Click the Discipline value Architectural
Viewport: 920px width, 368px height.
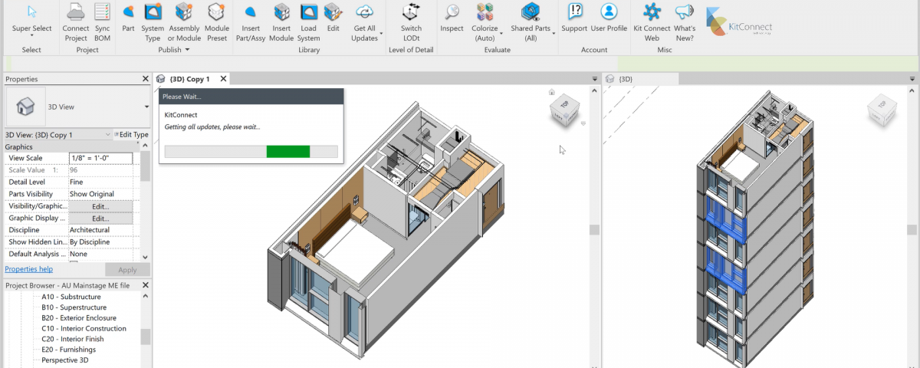(100, 230)
